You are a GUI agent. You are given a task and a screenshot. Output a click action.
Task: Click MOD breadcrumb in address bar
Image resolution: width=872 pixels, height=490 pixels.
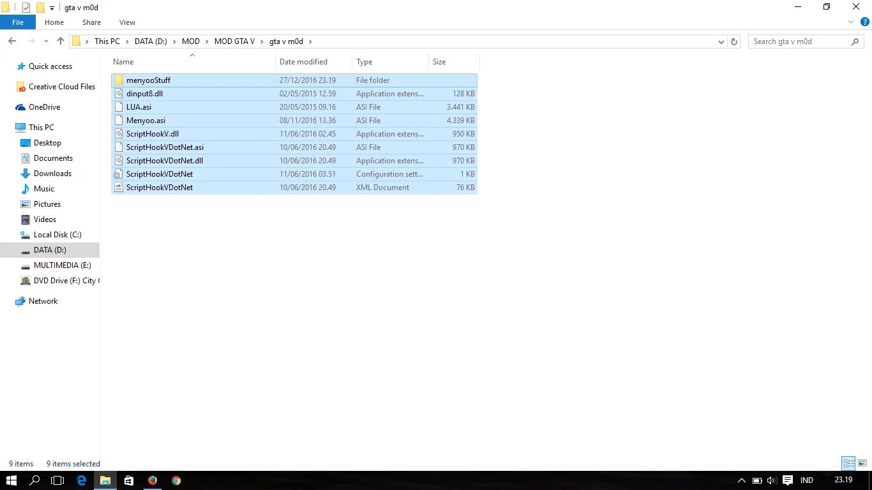pos(191,41)
